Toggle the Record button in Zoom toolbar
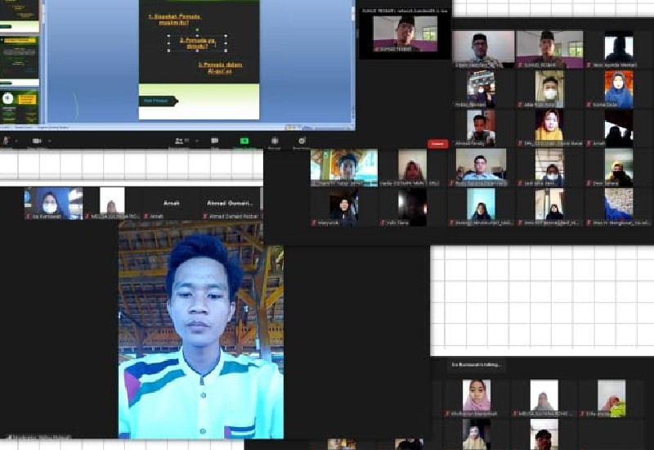The image size is (654, 450). [x=274, y=141]
